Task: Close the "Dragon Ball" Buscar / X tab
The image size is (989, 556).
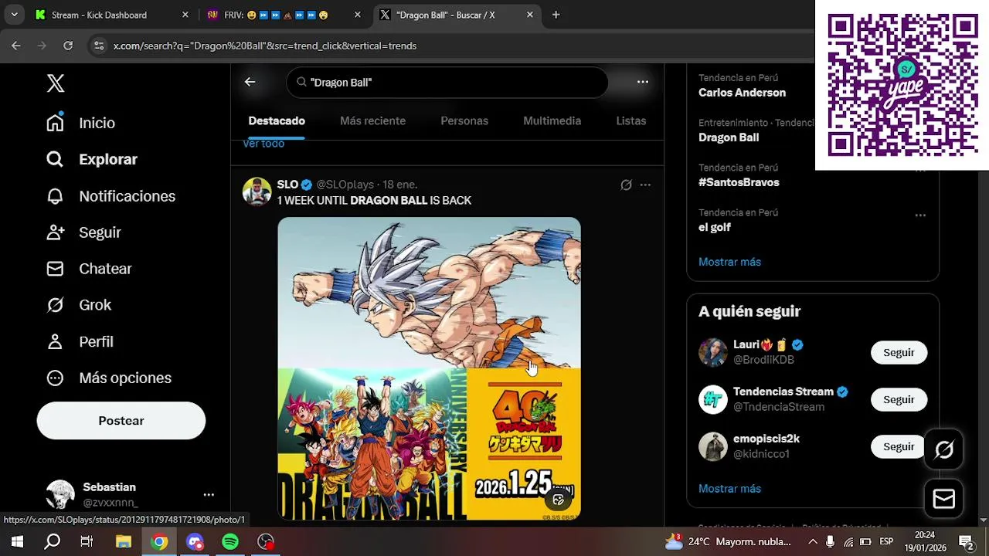Action: click(x=529, y=15)
